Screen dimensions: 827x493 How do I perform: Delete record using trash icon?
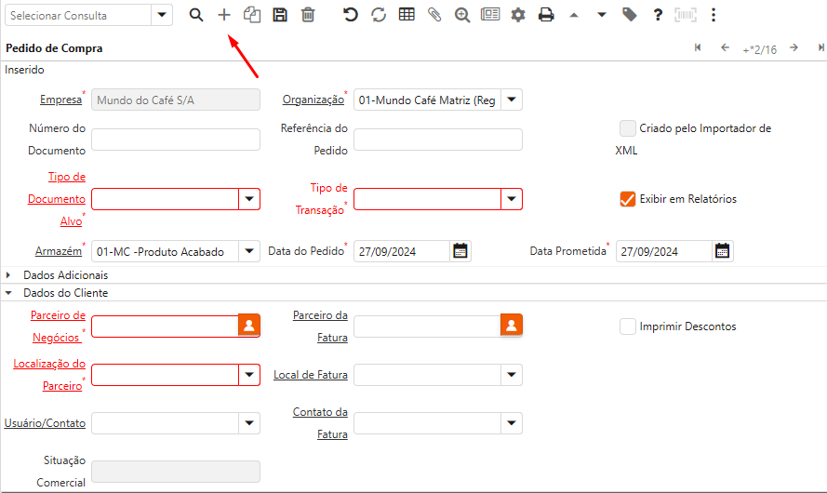(308, 15)
